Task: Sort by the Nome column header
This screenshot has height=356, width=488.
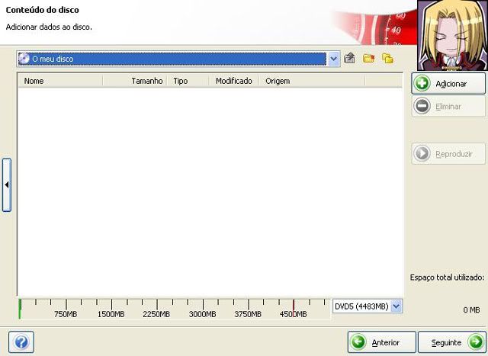Action: (61, 80)
